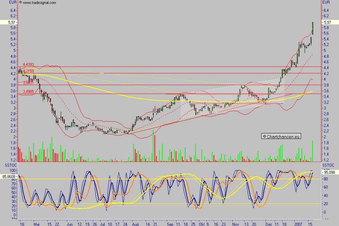The width and height of the screenshot is (339, 226).
Task: Select the 5,97 price marker on left axis
Action: coord(8,22)
